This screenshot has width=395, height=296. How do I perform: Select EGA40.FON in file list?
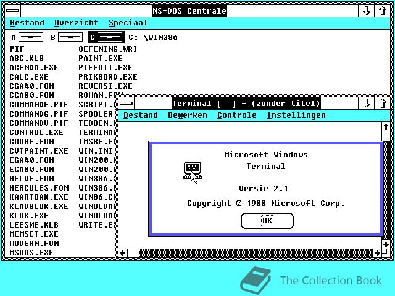click(31, 160)
